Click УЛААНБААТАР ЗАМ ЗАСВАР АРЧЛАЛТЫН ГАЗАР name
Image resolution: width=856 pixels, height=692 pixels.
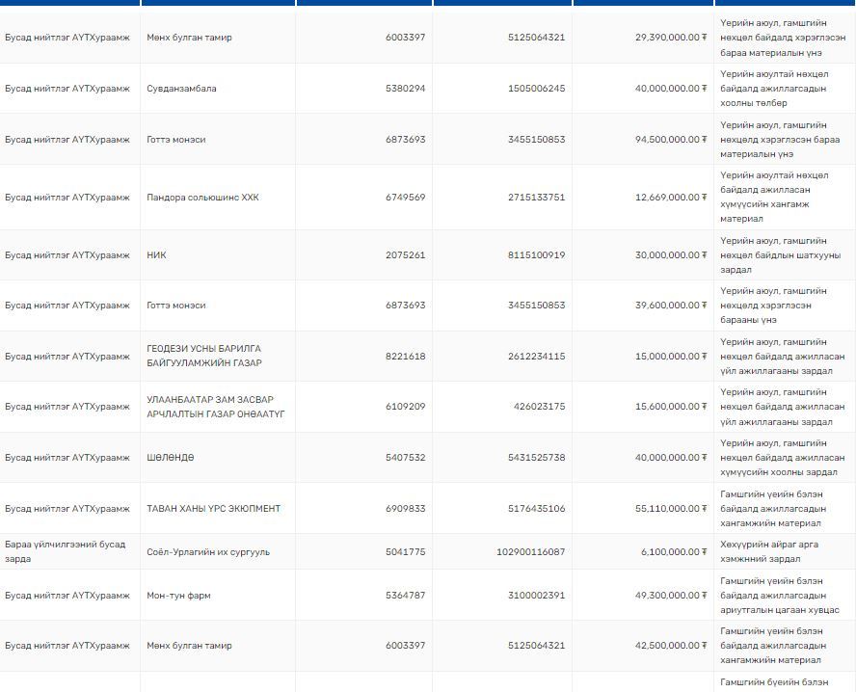215,407
